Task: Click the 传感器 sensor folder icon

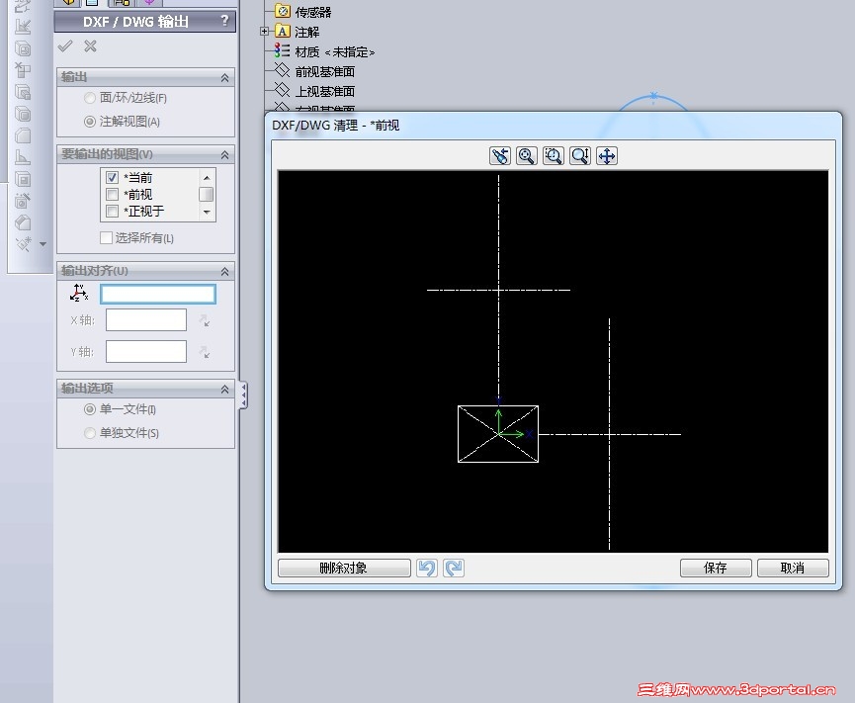Action: pos(283,11)
